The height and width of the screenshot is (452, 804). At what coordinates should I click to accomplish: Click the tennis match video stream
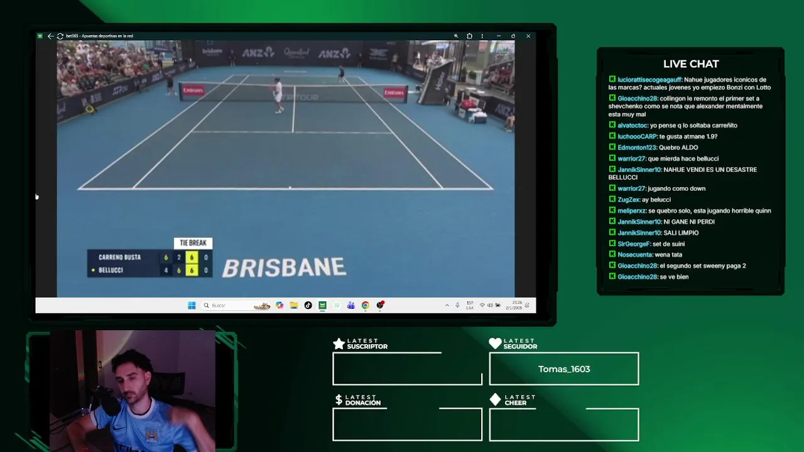286,168
